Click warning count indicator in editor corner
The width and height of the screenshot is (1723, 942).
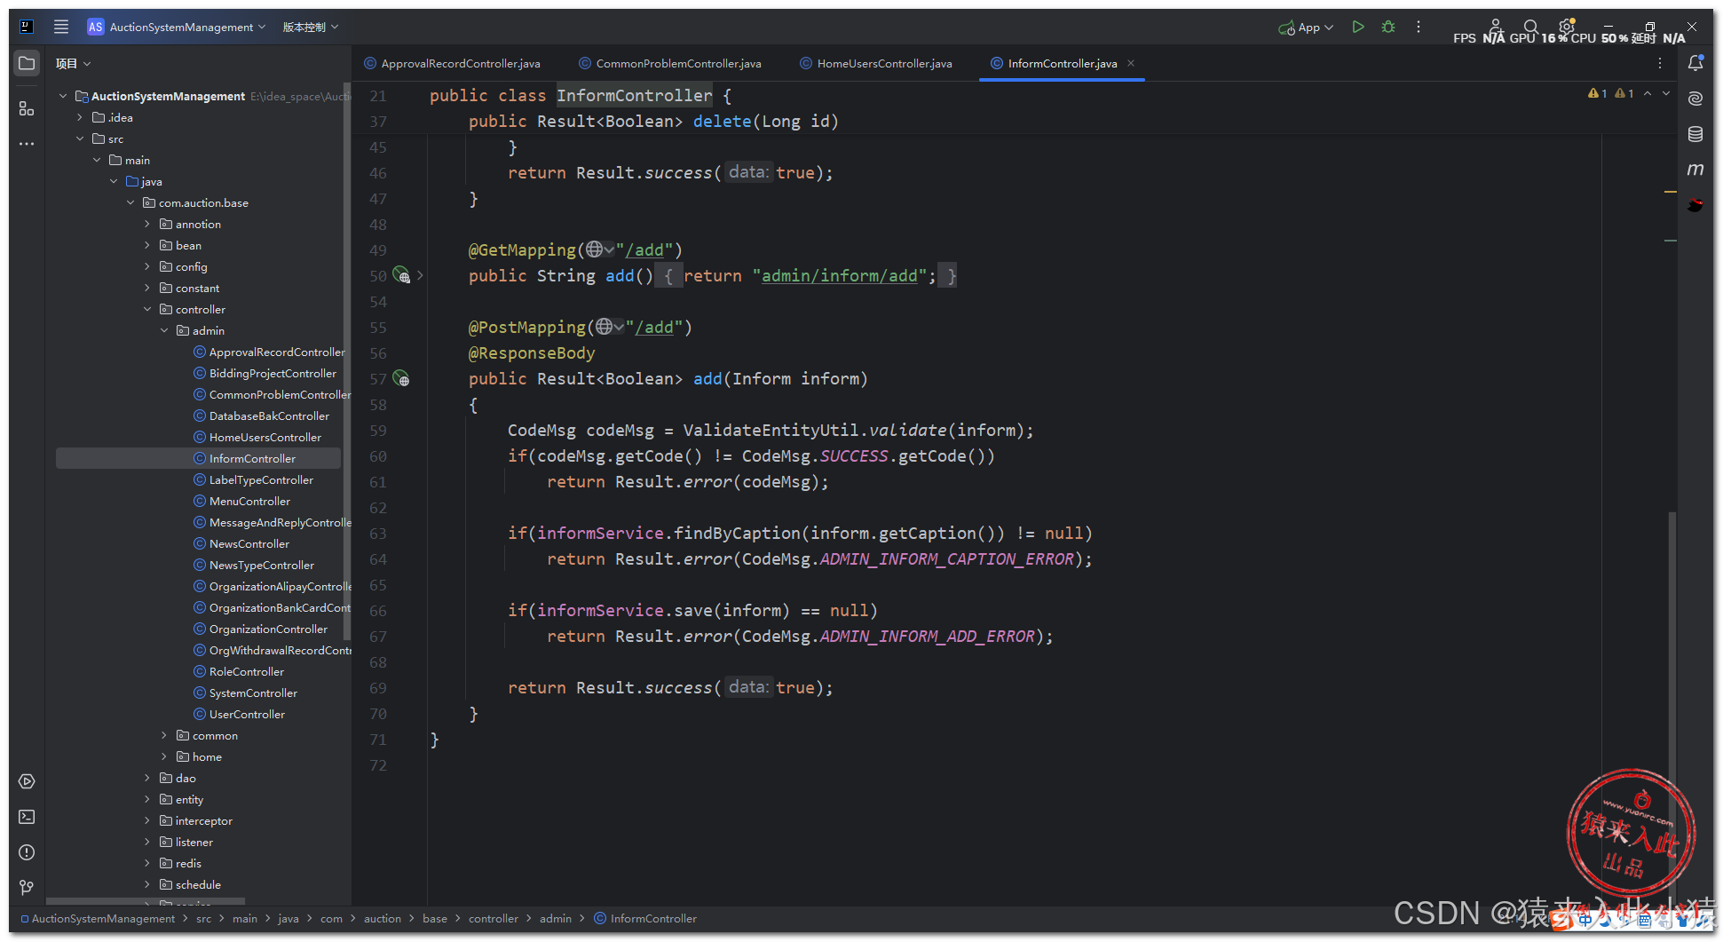click(1611, 93)
